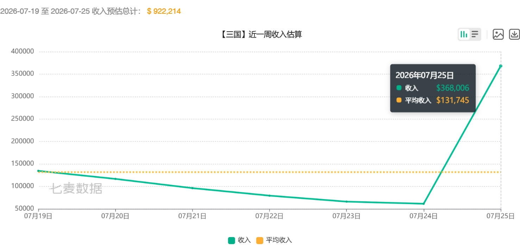This screenshot has width=520, height=247.
Task: Select the 07月25日 data point at peak
Action: click(x=501, y=66)
